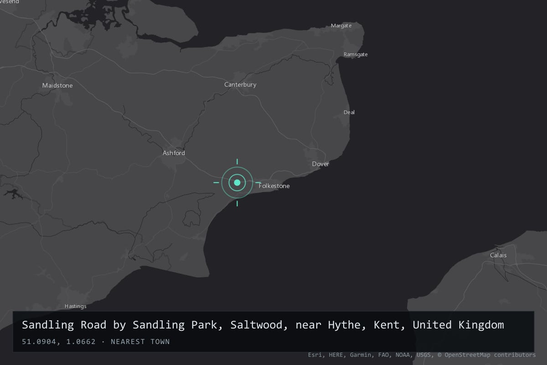Select the Hastings label
The width and height of the screenshot is (547, 365).
pos(76,306)
